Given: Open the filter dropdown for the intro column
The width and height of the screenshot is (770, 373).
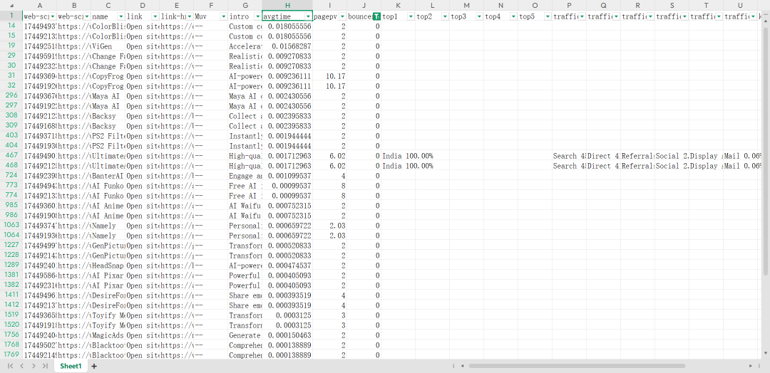Looking at the screenshot, I should pyautogui.click(x=258, y=16).
